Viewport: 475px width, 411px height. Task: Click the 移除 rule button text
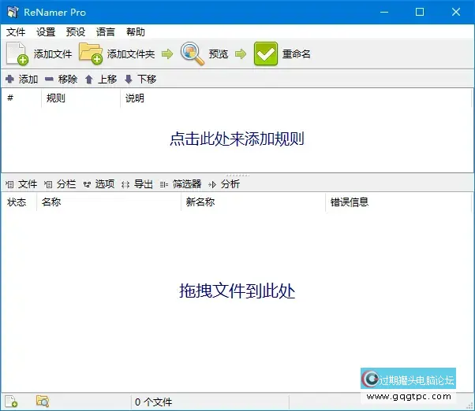(x=68, y=80)
